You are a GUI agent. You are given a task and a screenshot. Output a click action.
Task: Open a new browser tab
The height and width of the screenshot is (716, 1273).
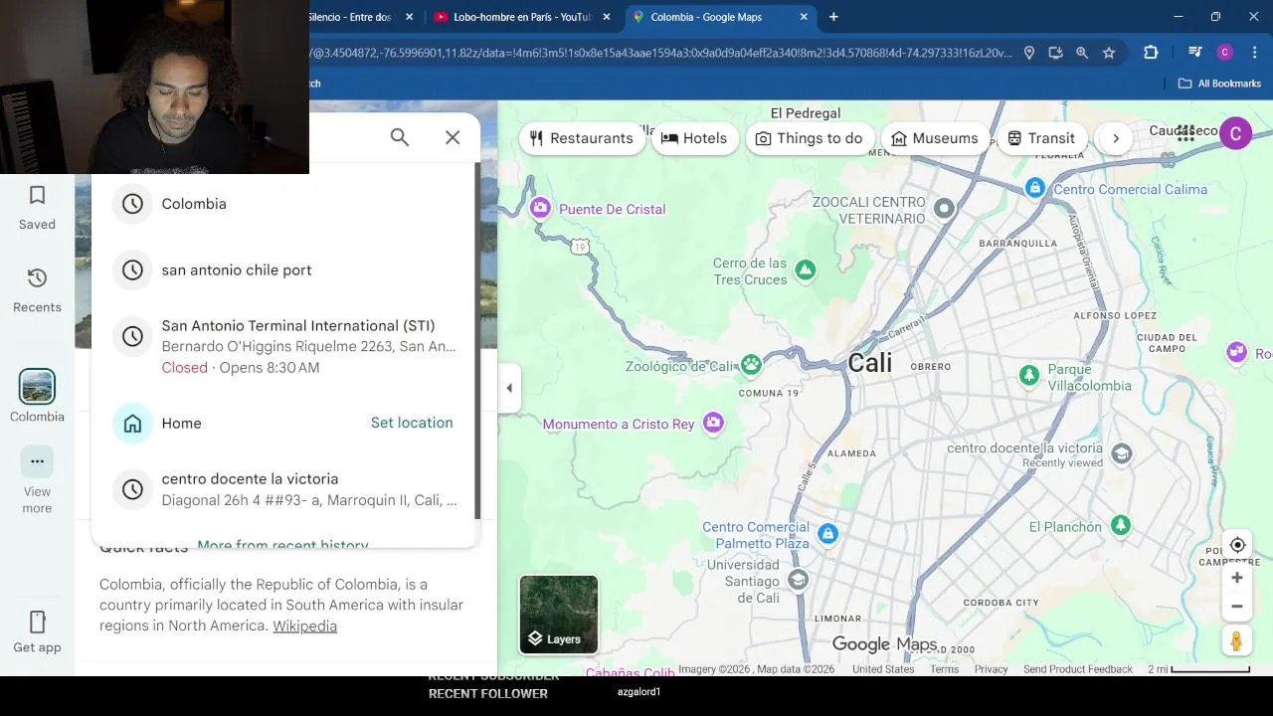(833, 17)
